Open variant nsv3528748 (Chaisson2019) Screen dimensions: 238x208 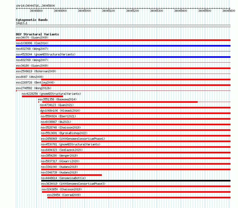coord(61,127)
